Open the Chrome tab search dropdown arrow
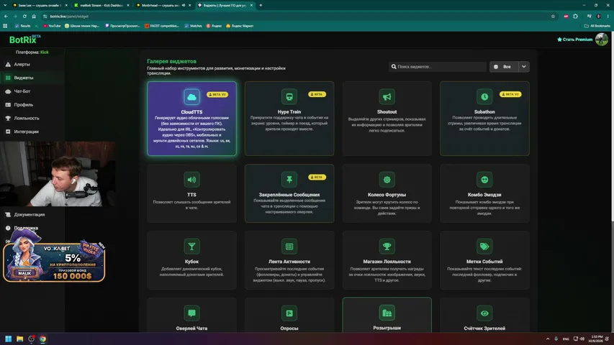This screenshot has height=345, width=614. point(5,6)
